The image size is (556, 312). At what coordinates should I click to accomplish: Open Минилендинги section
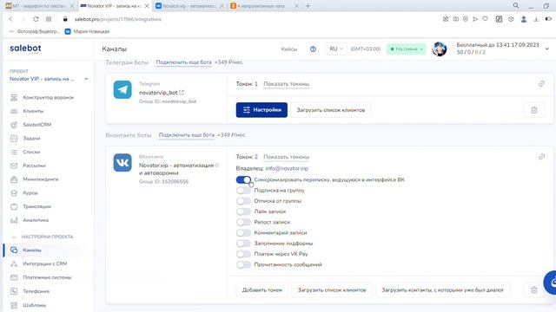(41, 179)
